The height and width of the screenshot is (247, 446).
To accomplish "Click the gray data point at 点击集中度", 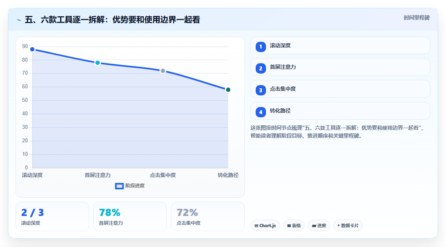I will pyautogui.click(x=163, y=71).
